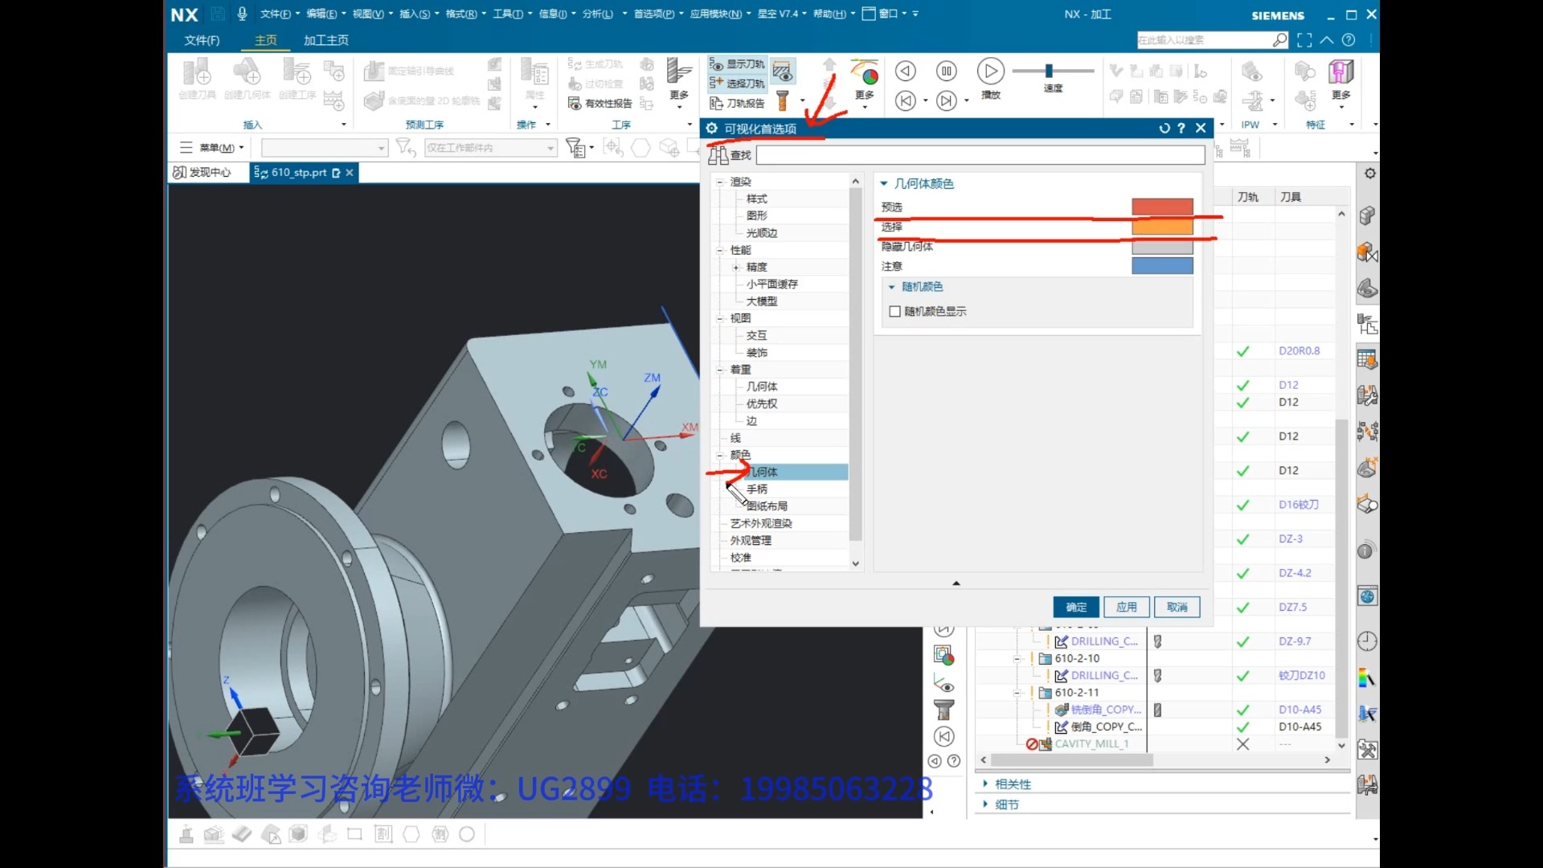1543x868 pixels.
Task: Click the 应用 button
Action: tap(1126, 608)
